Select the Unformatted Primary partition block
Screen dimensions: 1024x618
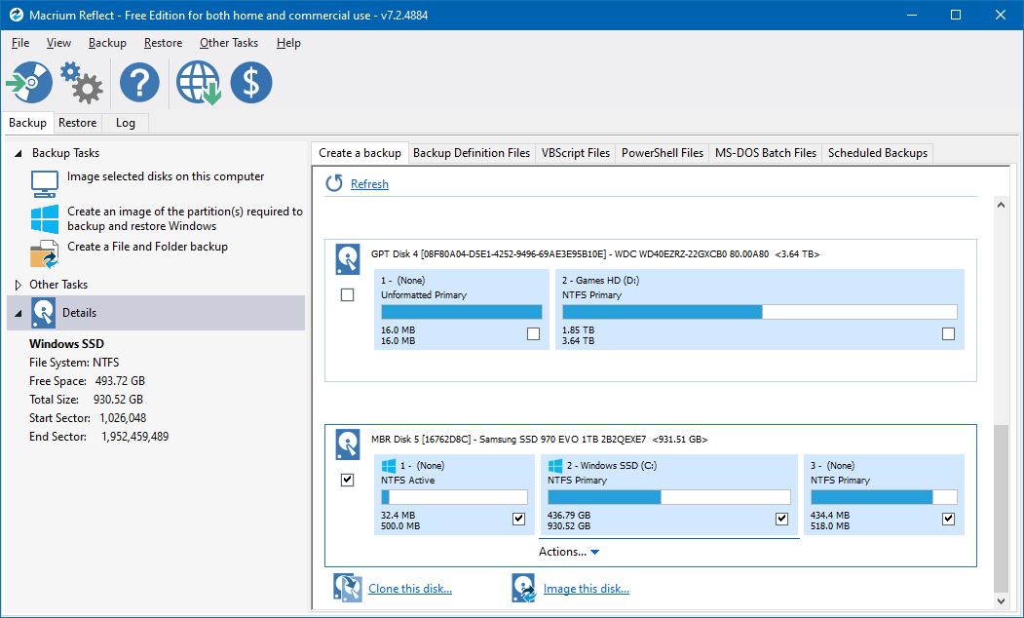click(x=462, y=310)
